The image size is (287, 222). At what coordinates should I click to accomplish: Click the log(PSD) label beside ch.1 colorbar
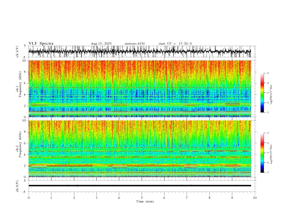271,95
